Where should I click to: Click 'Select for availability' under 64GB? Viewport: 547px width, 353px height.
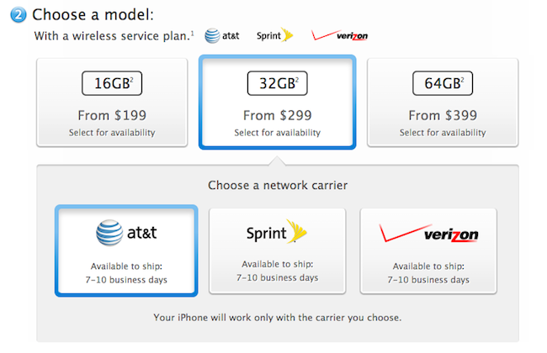(x=442, y=133)
